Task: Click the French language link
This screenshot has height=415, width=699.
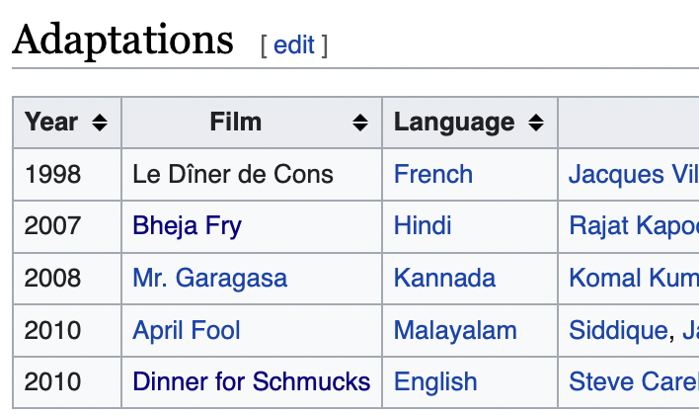Action: pyautogui.click(x=433, y=174)
